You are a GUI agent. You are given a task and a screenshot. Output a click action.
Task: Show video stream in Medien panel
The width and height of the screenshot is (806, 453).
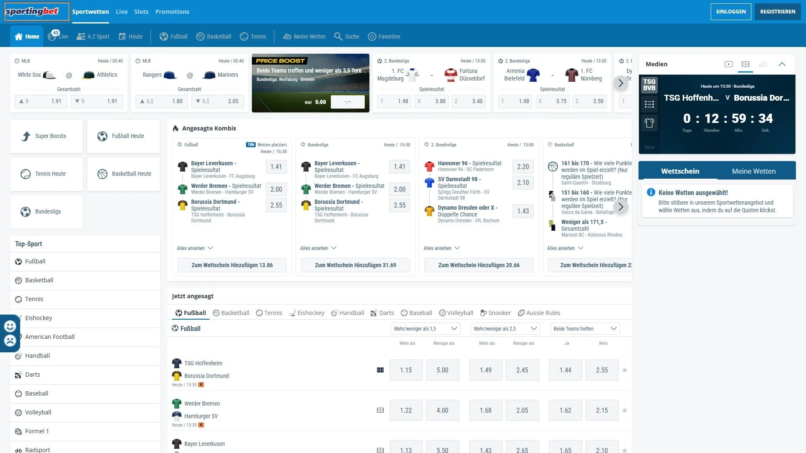[729, 64]
